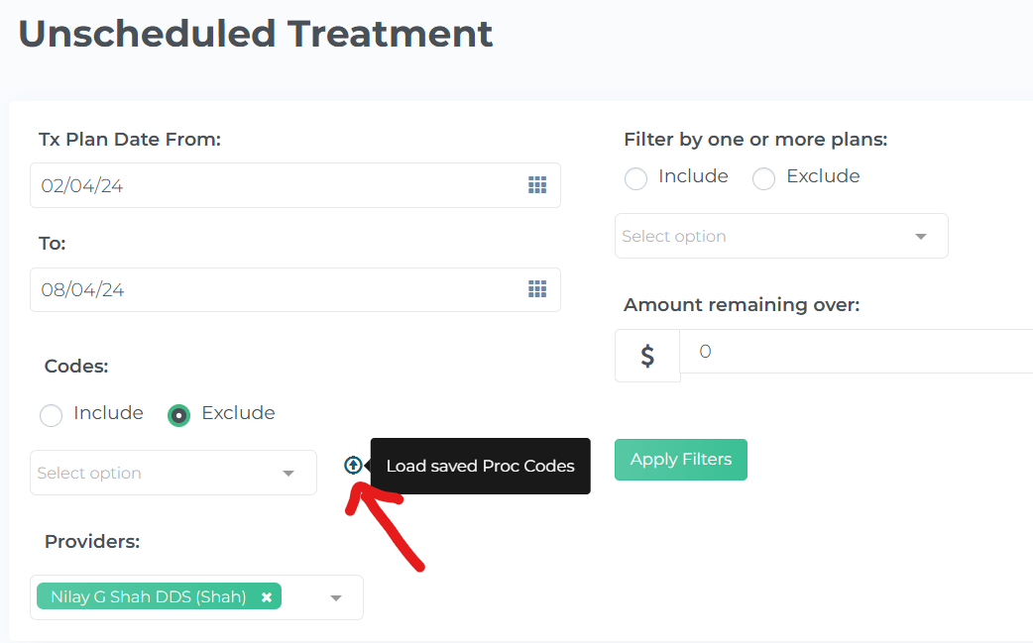Click the Load saved Proc Codes tooltip
This screenshot has width=1033, height=643.
pyautogui.click(x=480, y=466)
